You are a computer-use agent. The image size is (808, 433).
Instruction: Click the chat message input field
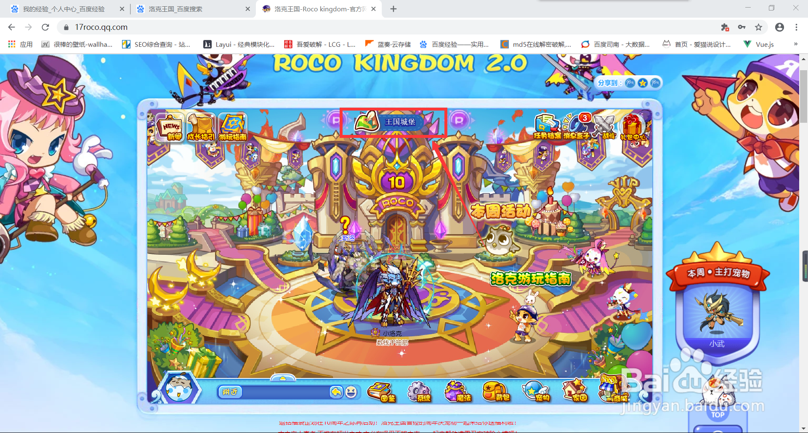pyautogui.click(x=285, y=392)
